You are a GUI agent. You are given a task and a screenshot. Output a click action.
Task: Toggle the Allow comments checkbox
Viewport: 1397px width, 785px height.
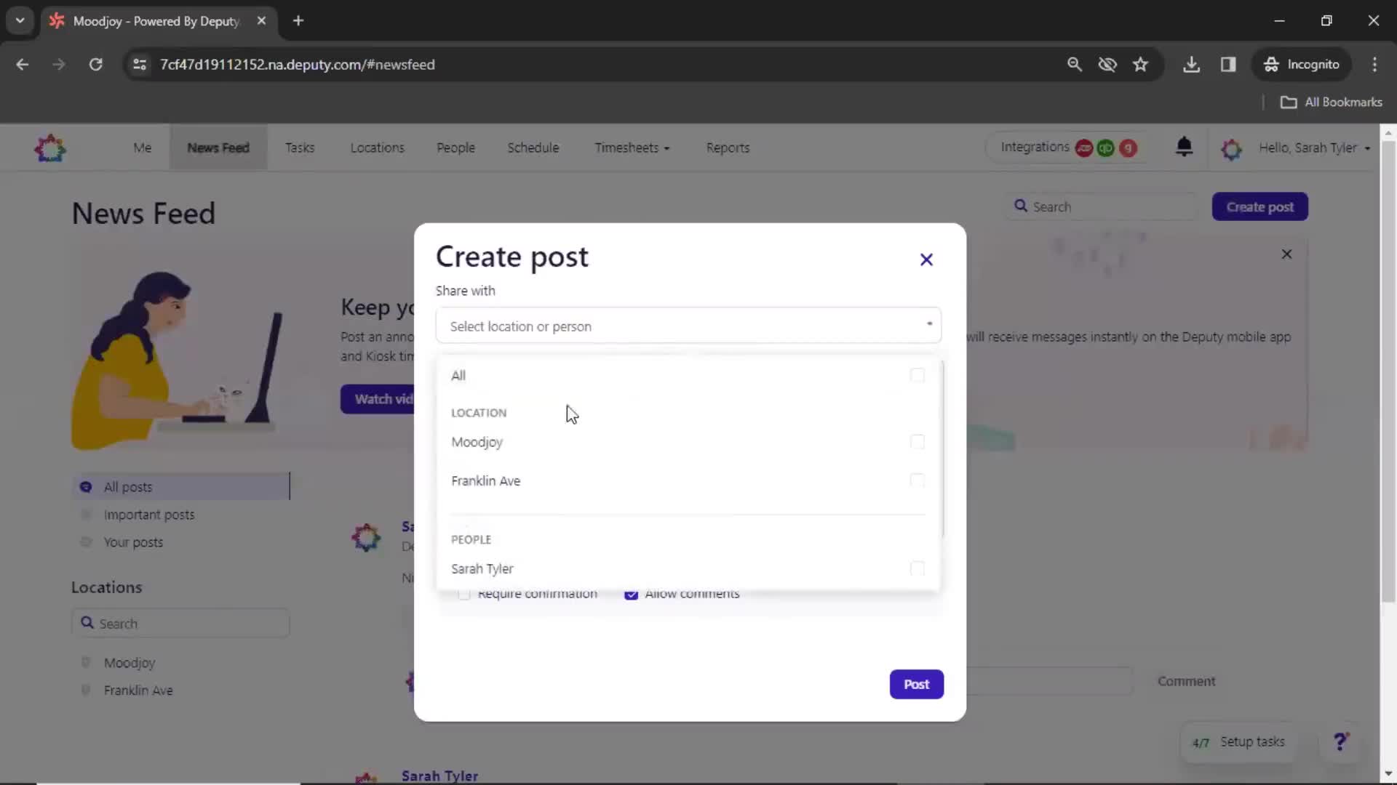tap(632, 593)
